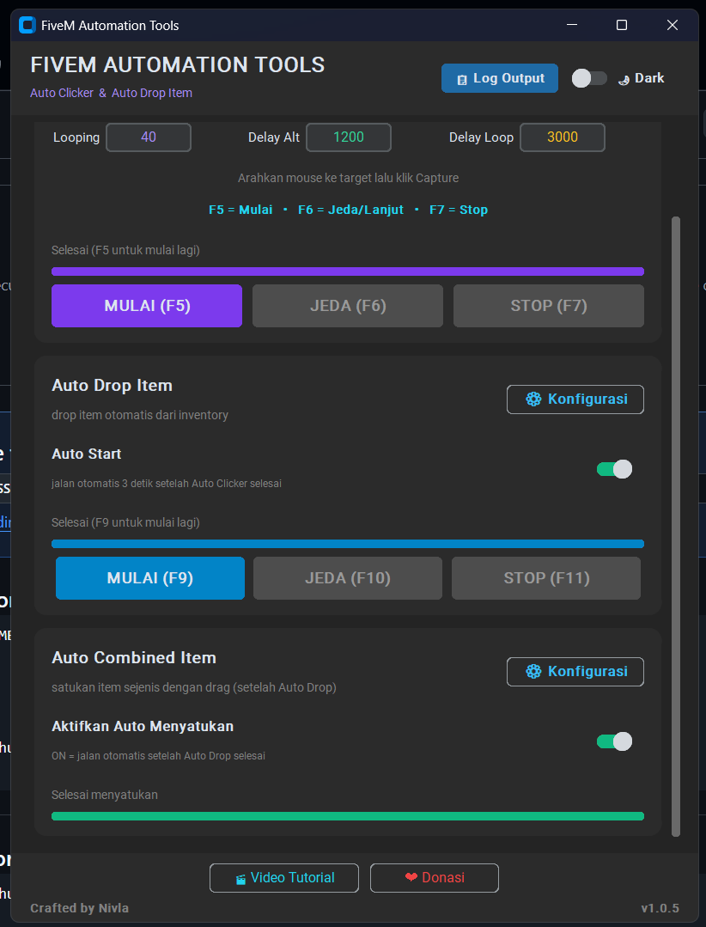Screen dimensions: 706x927
Task: Click the Looping value field showing 40
Action: click(149, 137)
